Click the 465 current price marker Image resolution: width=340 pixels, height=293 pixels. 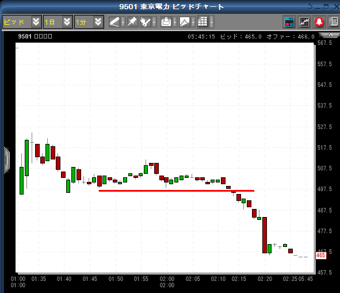pyautogui.click(x=320, y=255)
